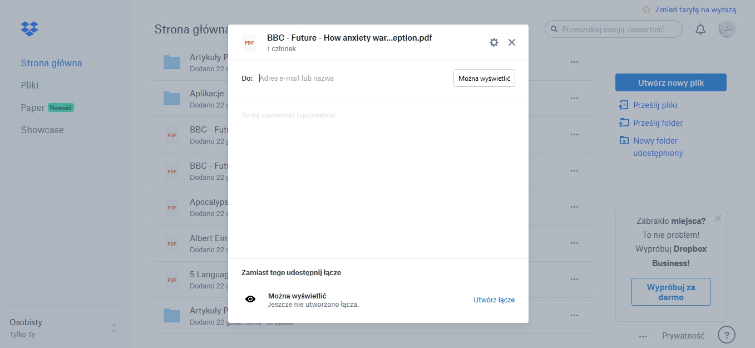Open Showcase in the sidebar
Image resolution: width=755 pixels, height=348 pixels.
(x=42, y=130)
